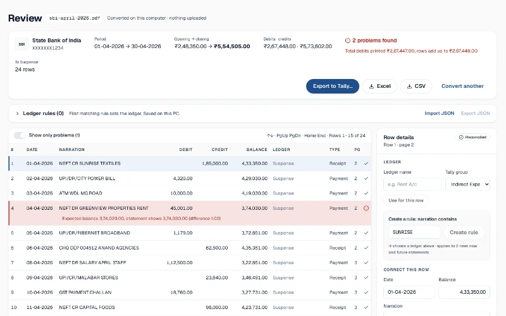Click Payment type on GST Payment Challan row
506x316 pixels.
[338, 293]
